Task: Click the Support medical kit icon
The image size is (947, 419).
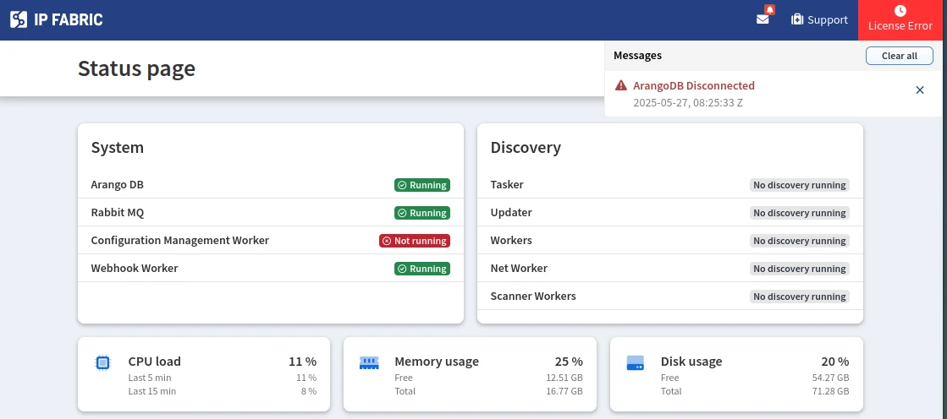Action: click(x=797, y=19)
